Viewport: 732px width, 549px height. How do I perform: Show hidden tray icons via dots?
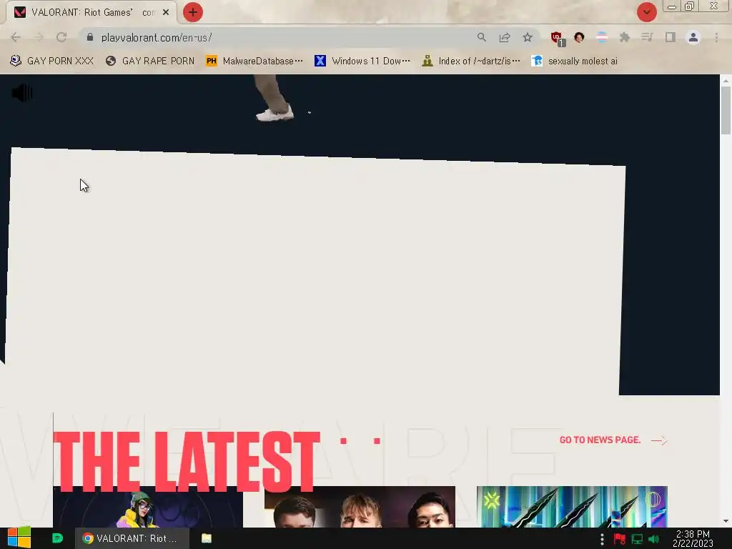(602, 539)
